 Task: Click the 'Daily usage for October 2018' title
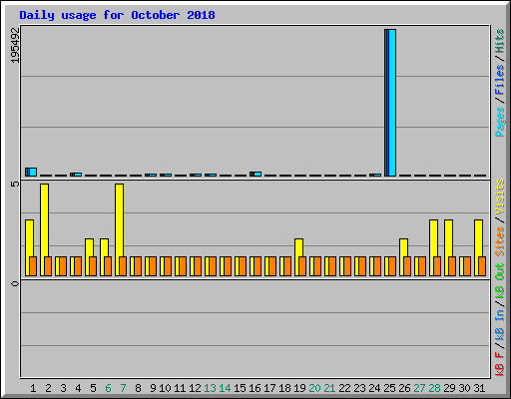pyautogui.click(x=117, y=16)
